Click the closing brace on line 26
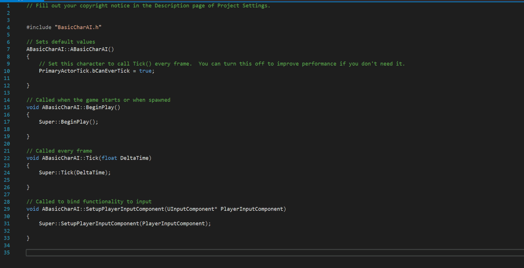 (x=28, y=187)
